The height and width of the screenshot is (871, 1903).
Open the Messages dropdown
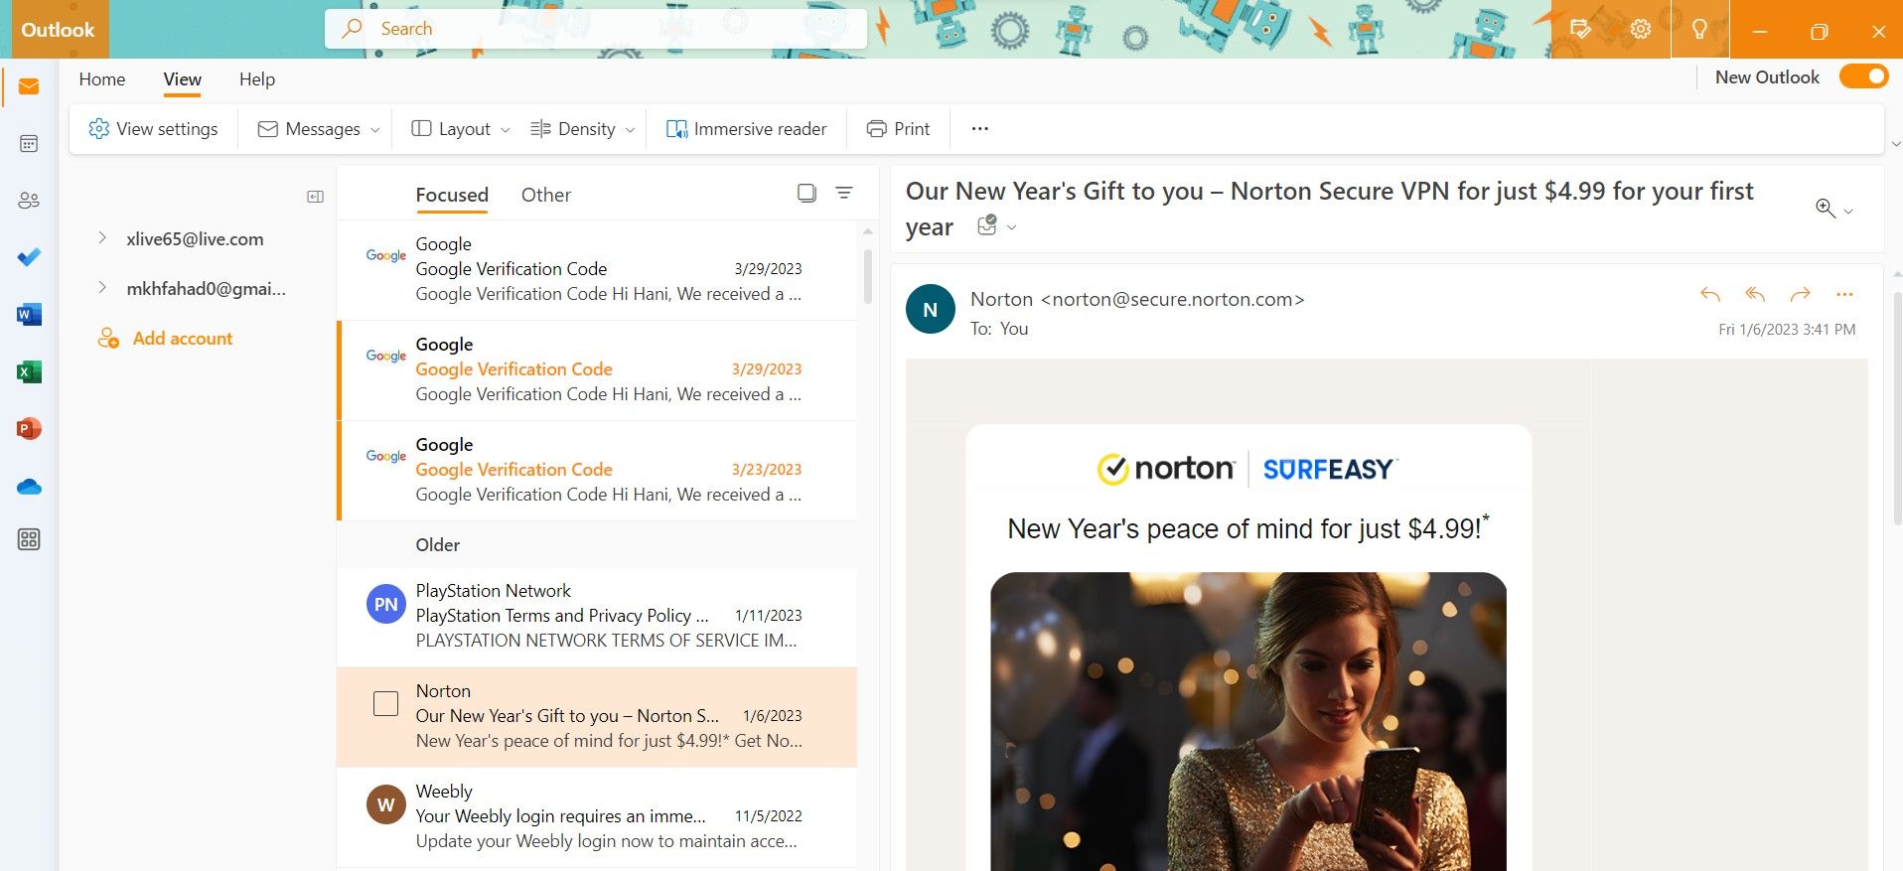[319, 129]
